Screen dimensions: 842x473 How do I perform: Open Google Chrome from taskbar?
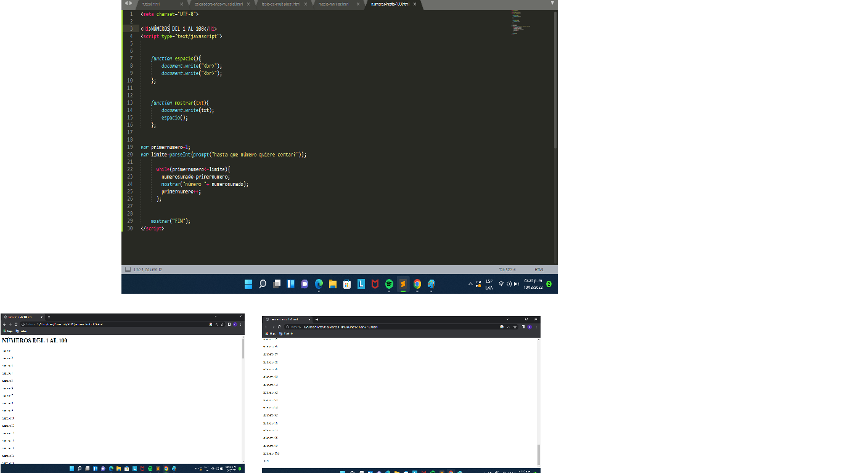pyautogui.click(x=417, y=284)
